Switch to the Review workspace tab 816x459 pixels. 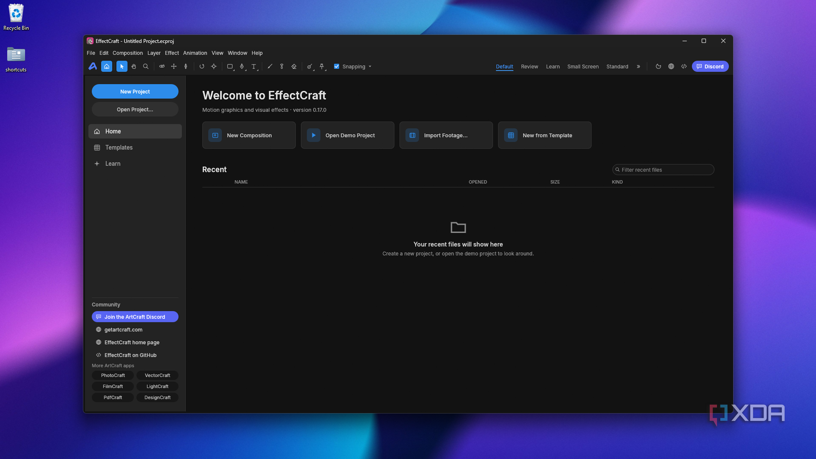point(529,66)
